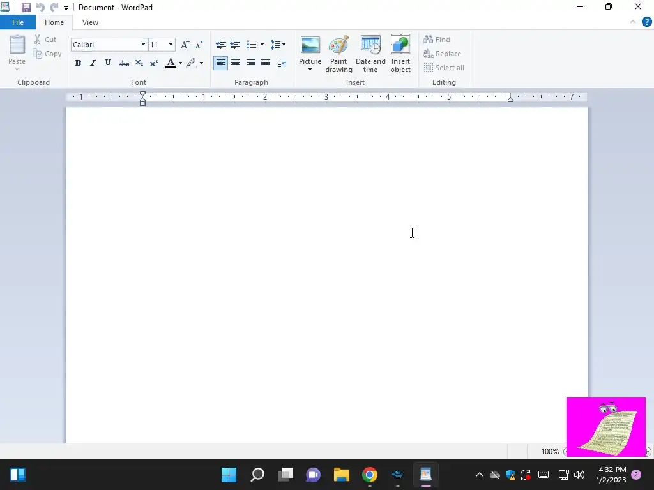Click the Undo arrow in title bar

40,8
